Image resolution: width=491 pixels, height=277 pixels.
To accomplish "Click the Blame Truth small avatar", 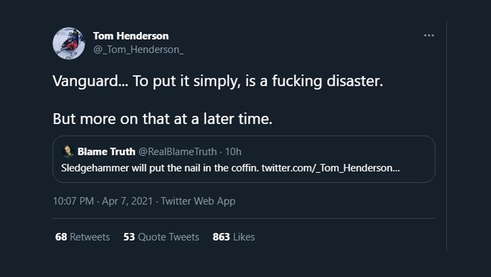I will pos(68,152).
